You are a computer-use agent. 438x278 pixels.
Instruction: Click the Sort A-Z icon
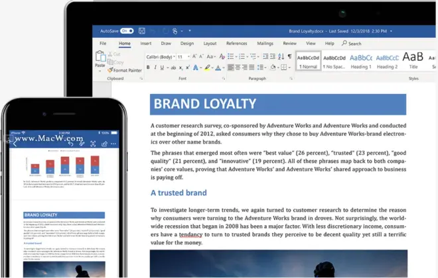click(x=281, y=56)
